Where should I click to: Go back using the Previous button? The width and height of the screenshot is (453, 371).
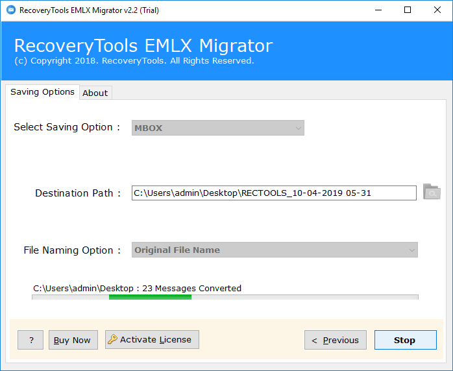(x=336, y=340)
